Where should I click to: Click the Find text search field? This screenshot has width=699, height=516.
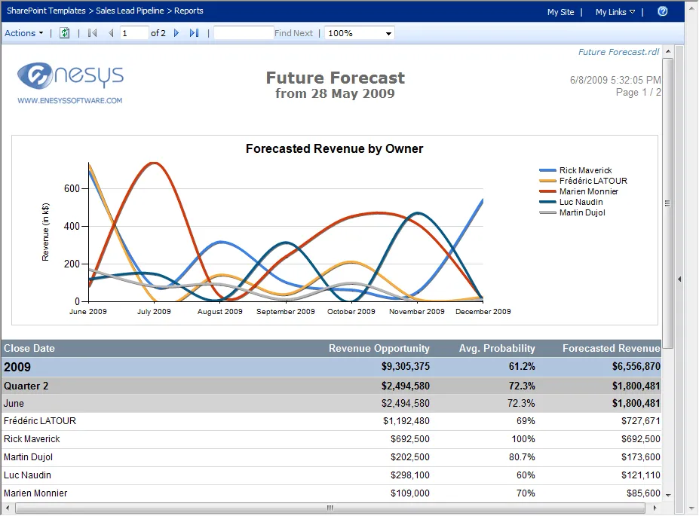click(243, 33)
